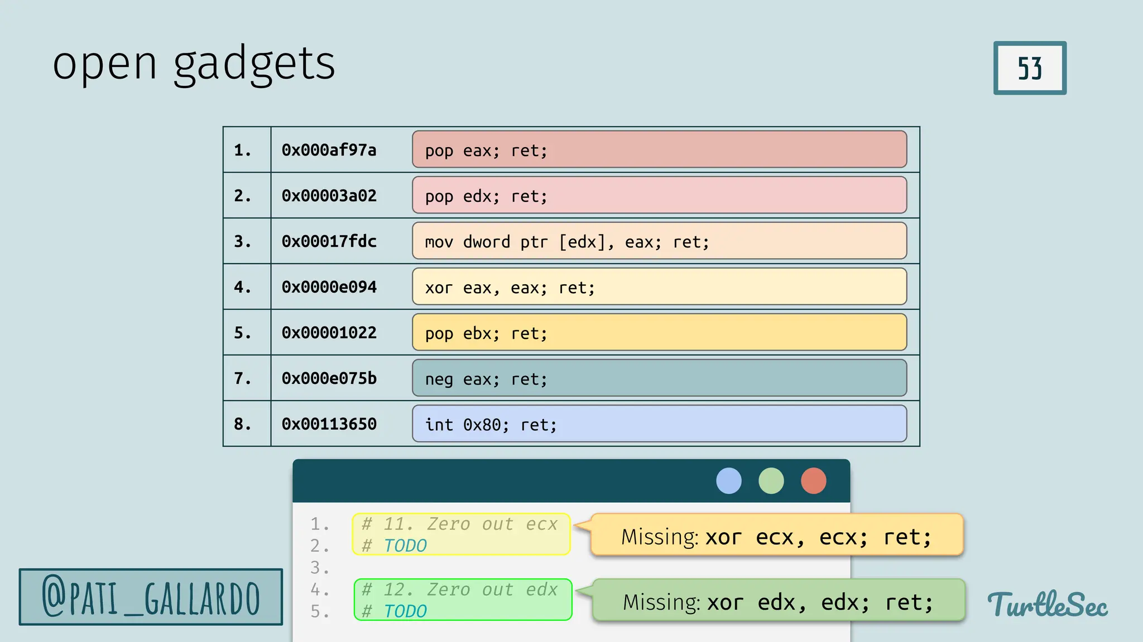Image resolution: width=1143 pixels, height=642 pixels.
Task: Click address 0x00001022
Action: [329, 333]
